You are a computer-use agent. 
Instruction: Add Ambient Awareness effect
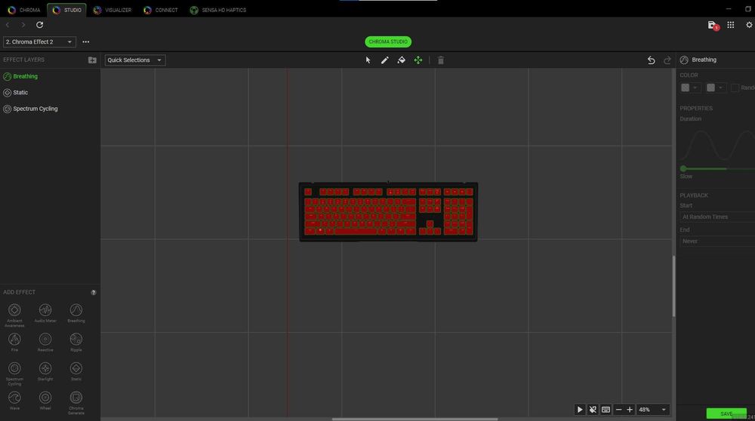coord(14,314)
